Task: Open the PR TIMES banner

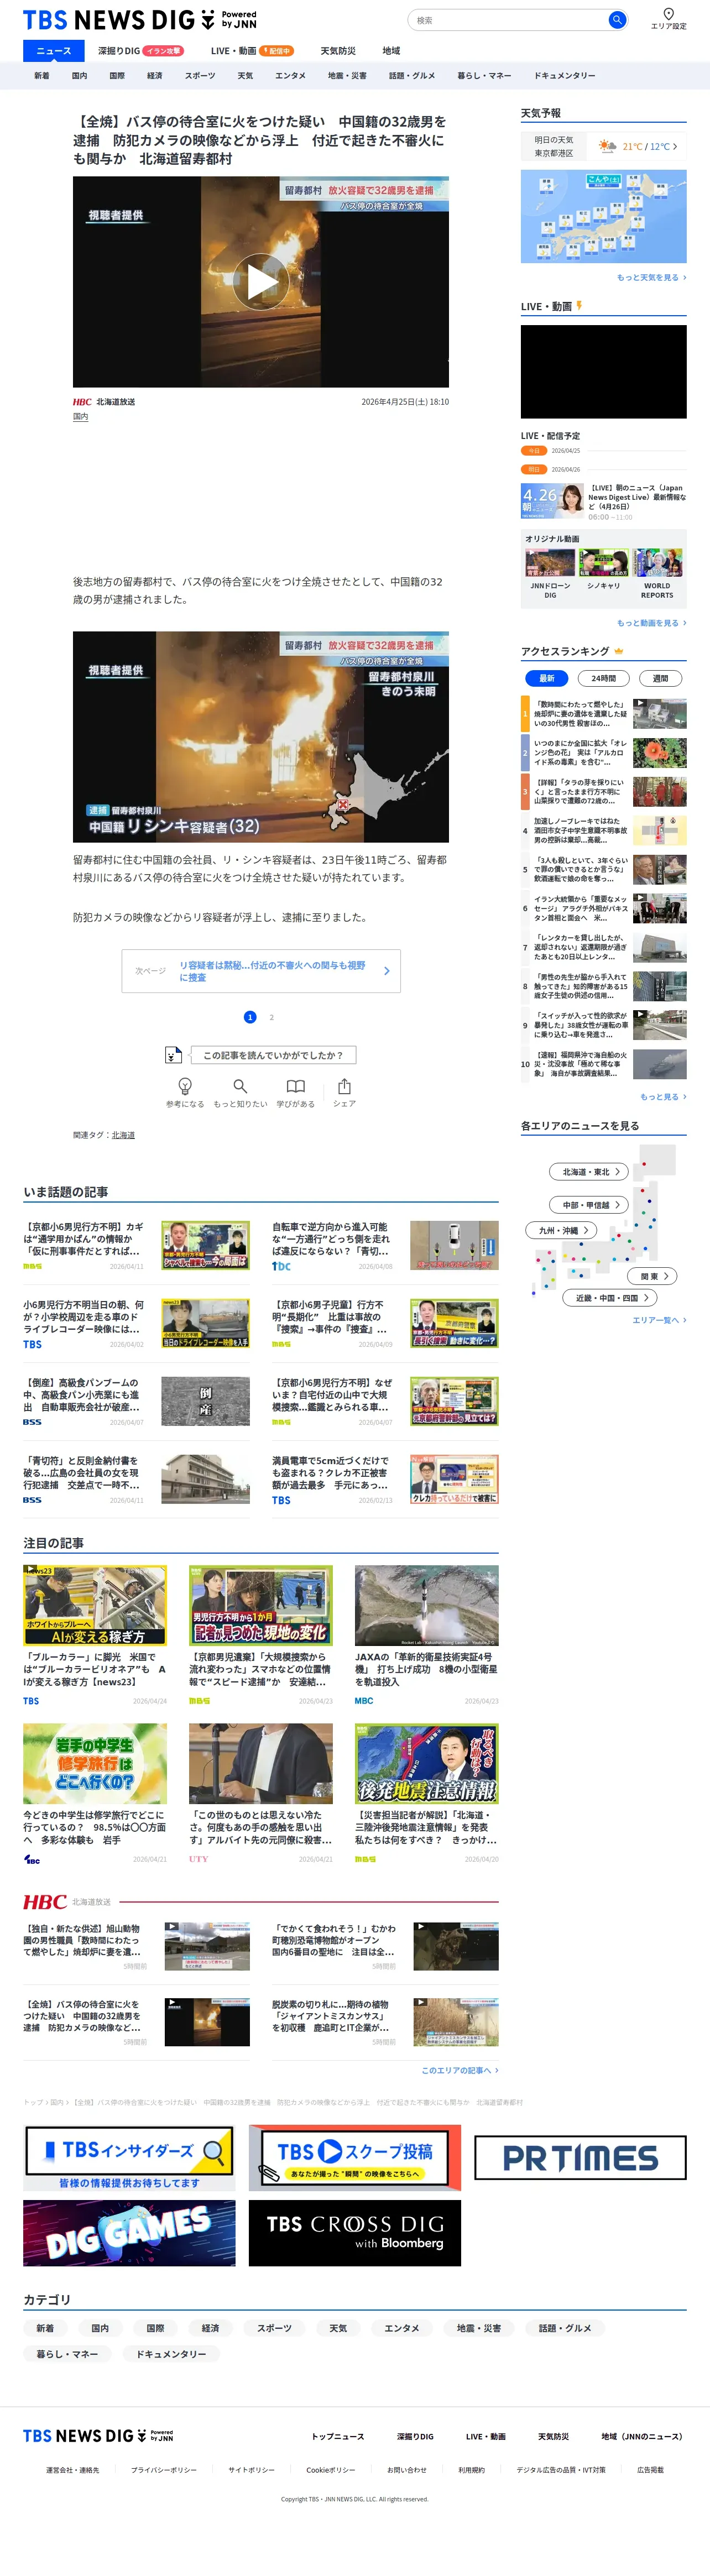Action: pos(580,2158)
